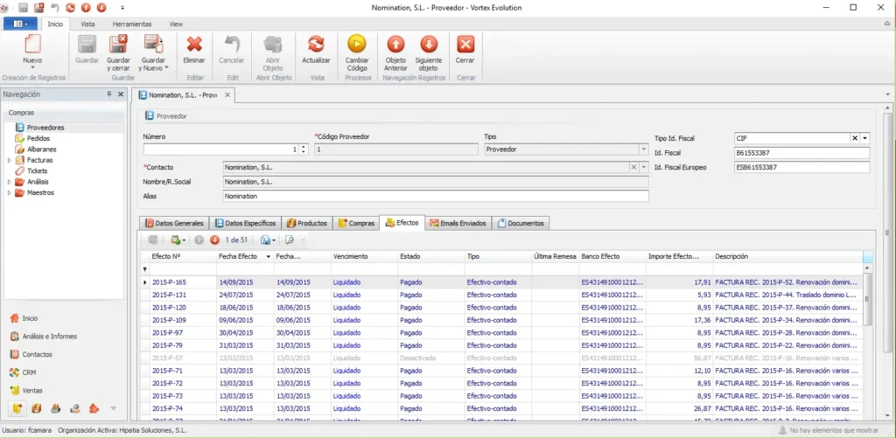Switch to the Datos Generales tab

coord(174,223)
